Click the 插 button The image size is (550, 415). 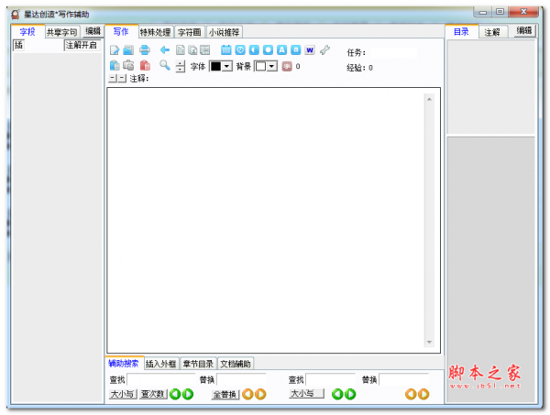pos(18,45)
